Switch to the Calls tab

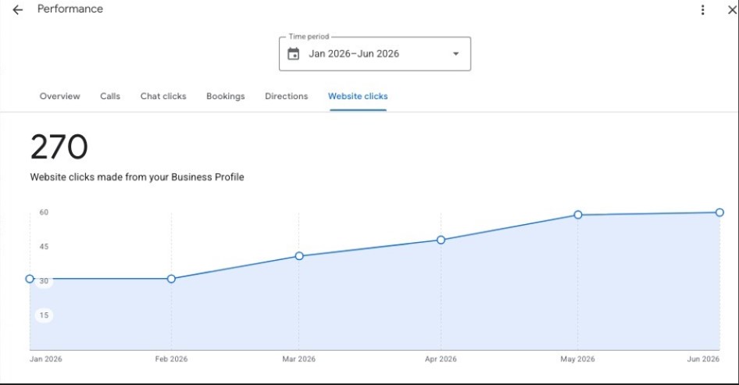(110, 96)
